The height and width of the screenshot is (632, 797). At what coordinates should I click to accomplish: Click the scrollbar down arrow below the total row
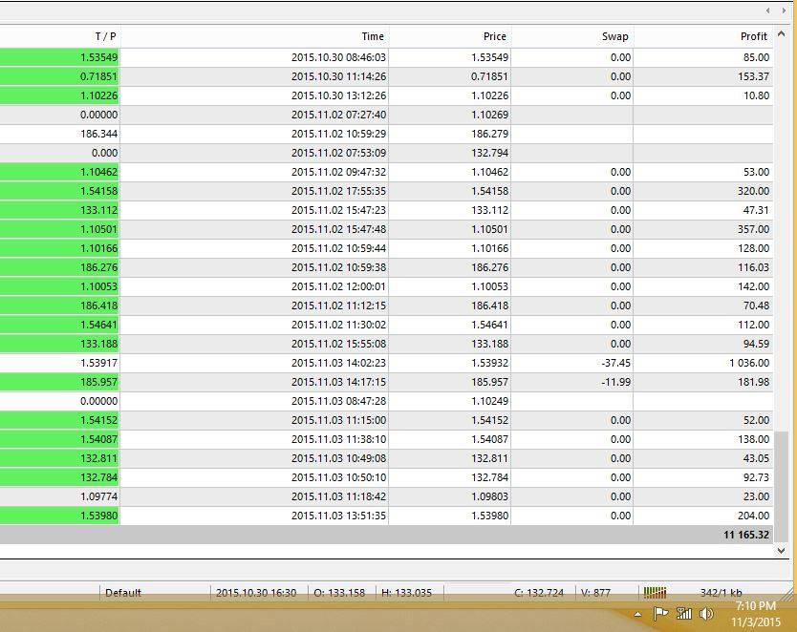tap(782, 550)
